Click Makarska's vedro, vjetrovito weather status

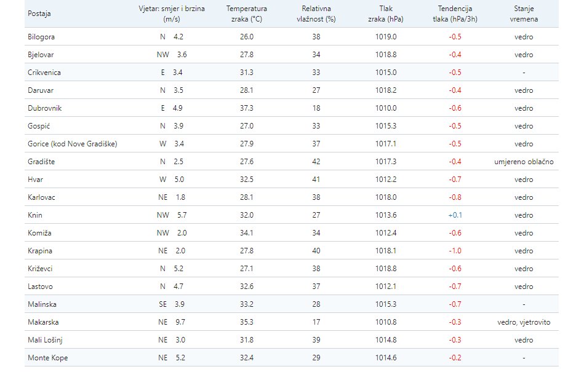tap(524, 322)
